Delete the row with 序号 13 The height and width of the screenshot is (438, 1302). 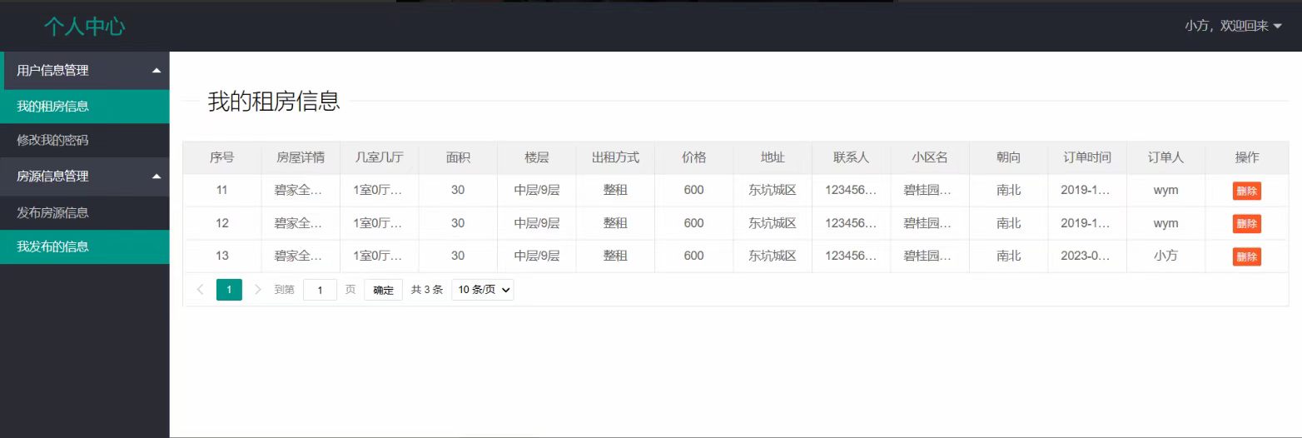point(1246,256)
